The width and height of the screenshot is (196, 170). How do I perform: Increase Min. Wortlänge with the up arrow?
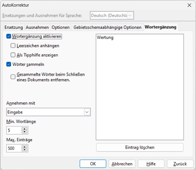coord(24,129)
